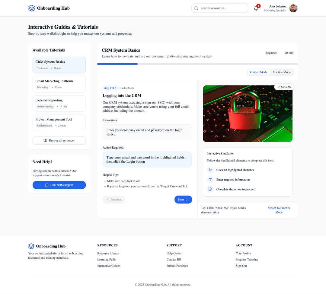This screenshot has height=294, width=326.
Task: Switch to Practice Mode toggle
Action: pos(281,72)
